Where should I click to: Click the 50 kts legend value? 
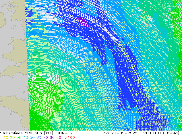32,138
